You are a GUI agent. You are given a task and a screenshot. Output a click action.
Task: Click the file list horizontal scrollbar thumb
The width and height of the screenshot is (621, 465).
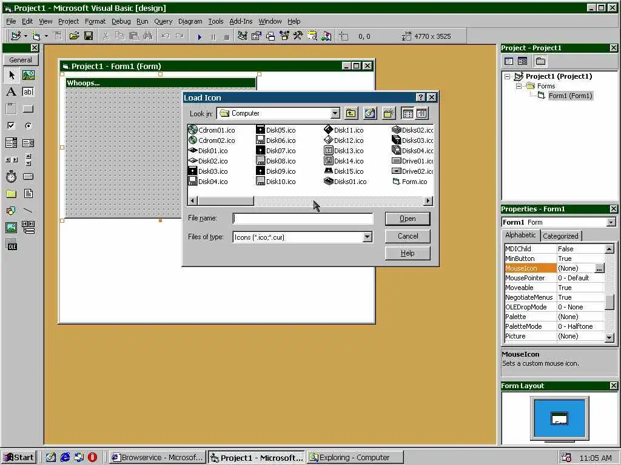tap(226, 201)
